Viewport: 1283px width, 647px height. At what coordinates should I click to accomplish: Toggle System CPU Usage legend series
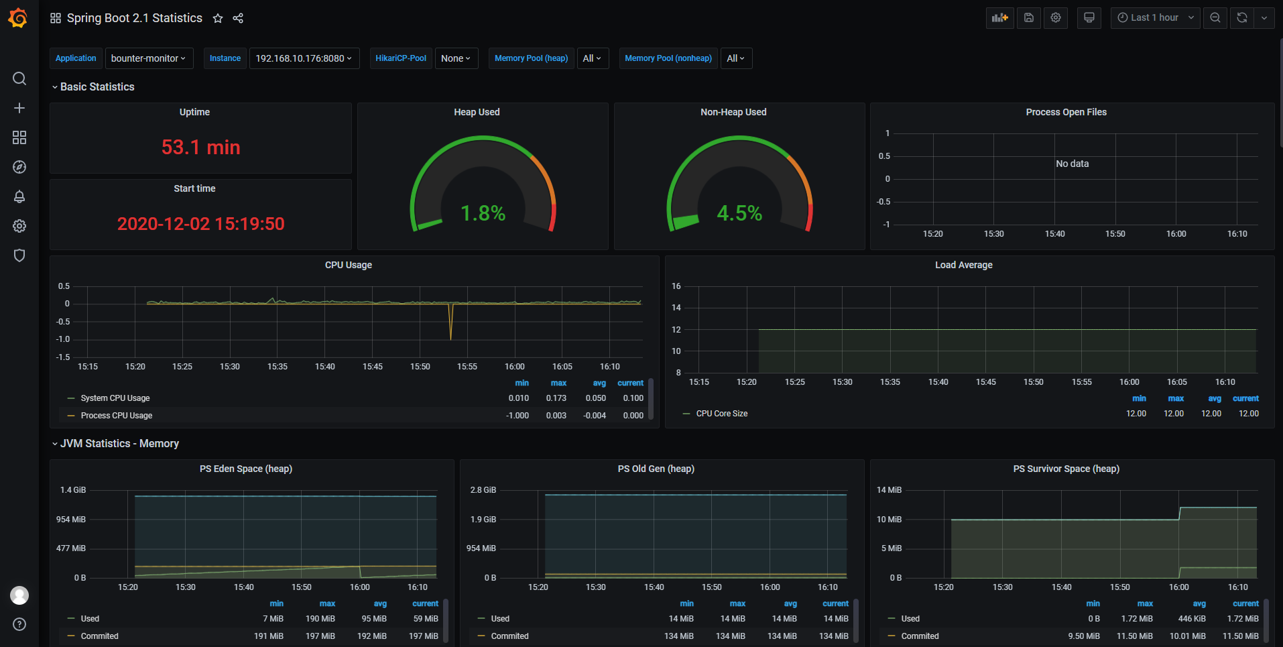pos(115,398)
